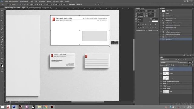
Task: Add an adjustment layer
Action: (x=182, y=104)
